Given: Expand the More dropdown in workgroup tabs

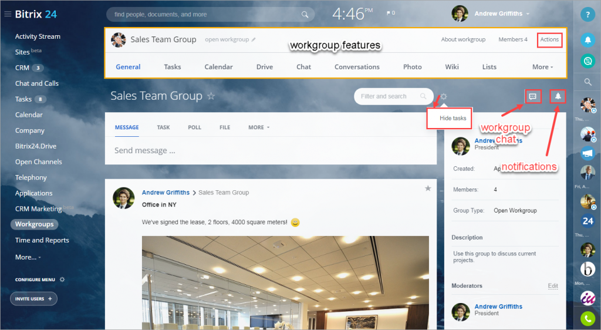Looking at the screenshot, I should point(542,67).
